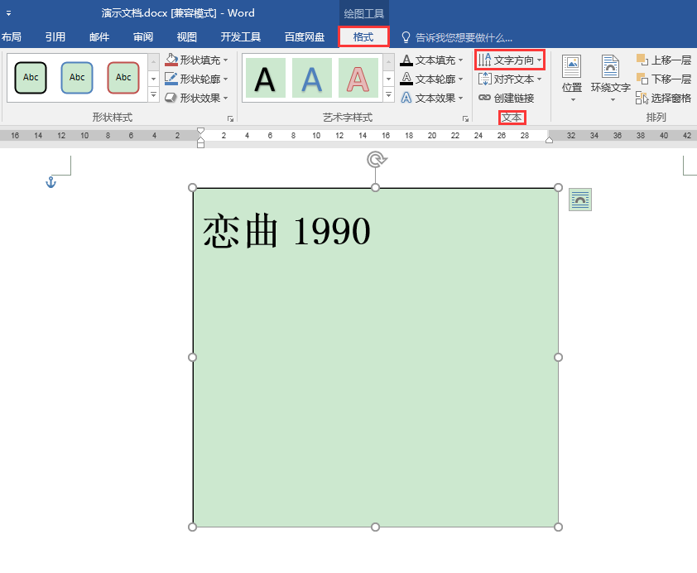Click the shape fill paint bucket icon

171,60
